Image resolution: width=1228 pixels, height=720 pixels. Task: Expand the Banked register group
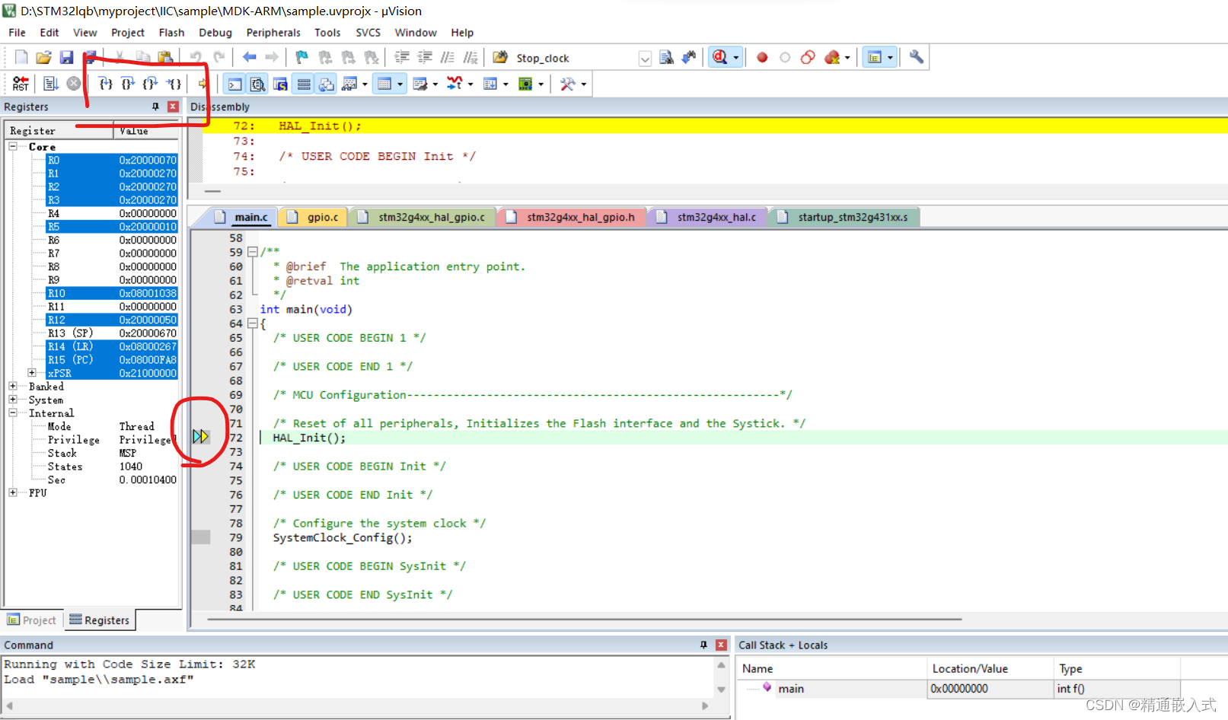13,386
